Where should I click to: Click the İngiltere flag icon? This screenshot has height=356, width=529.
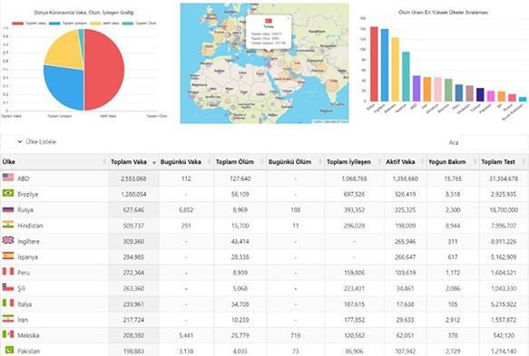pos(8,240)
